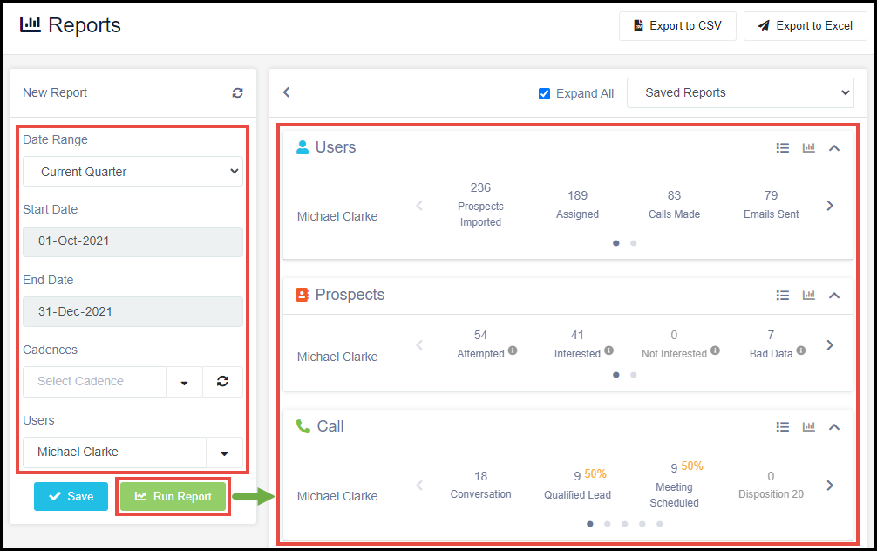Click the Start Date field
The width and height of the screenshot is (877, 551).
click(x=133, y=241)
